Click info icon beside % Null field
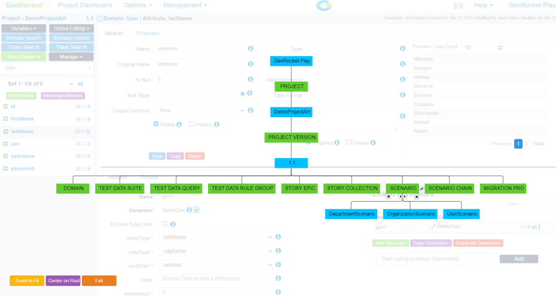This screenshot has width=556, height=296. point(250,79)
